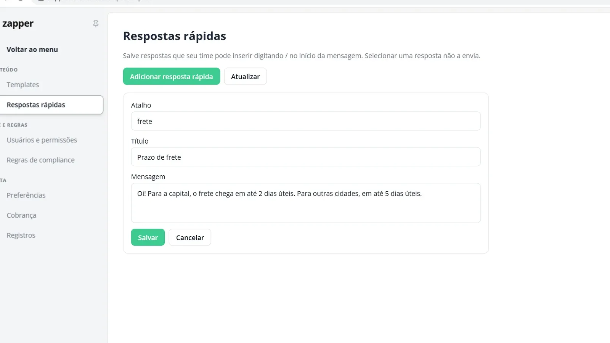Open the zapper logo home

coord(18,24)
